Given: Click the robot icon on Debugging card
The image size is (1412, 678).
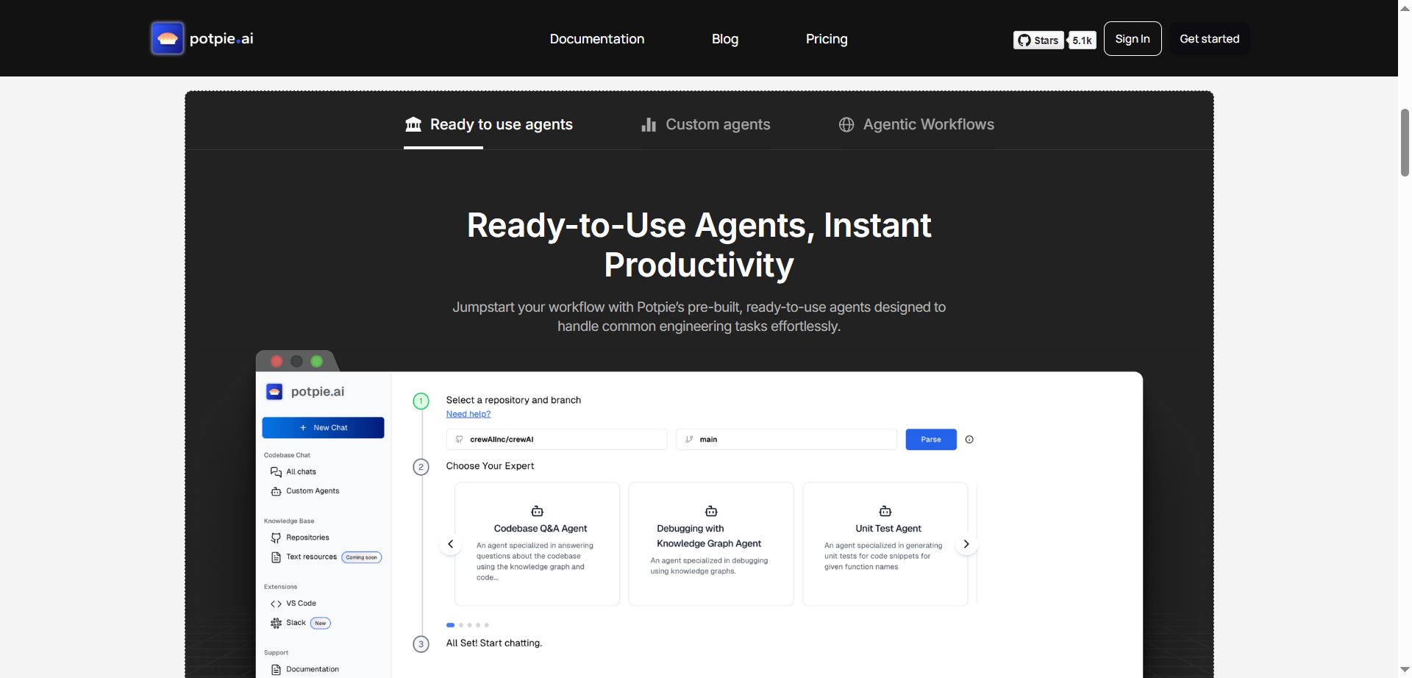Looking at the screenshot, I should pos(711,511).
